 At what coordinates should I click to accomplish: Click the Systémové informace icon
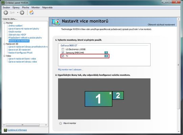pyautogui.click(x=5, y=130)
